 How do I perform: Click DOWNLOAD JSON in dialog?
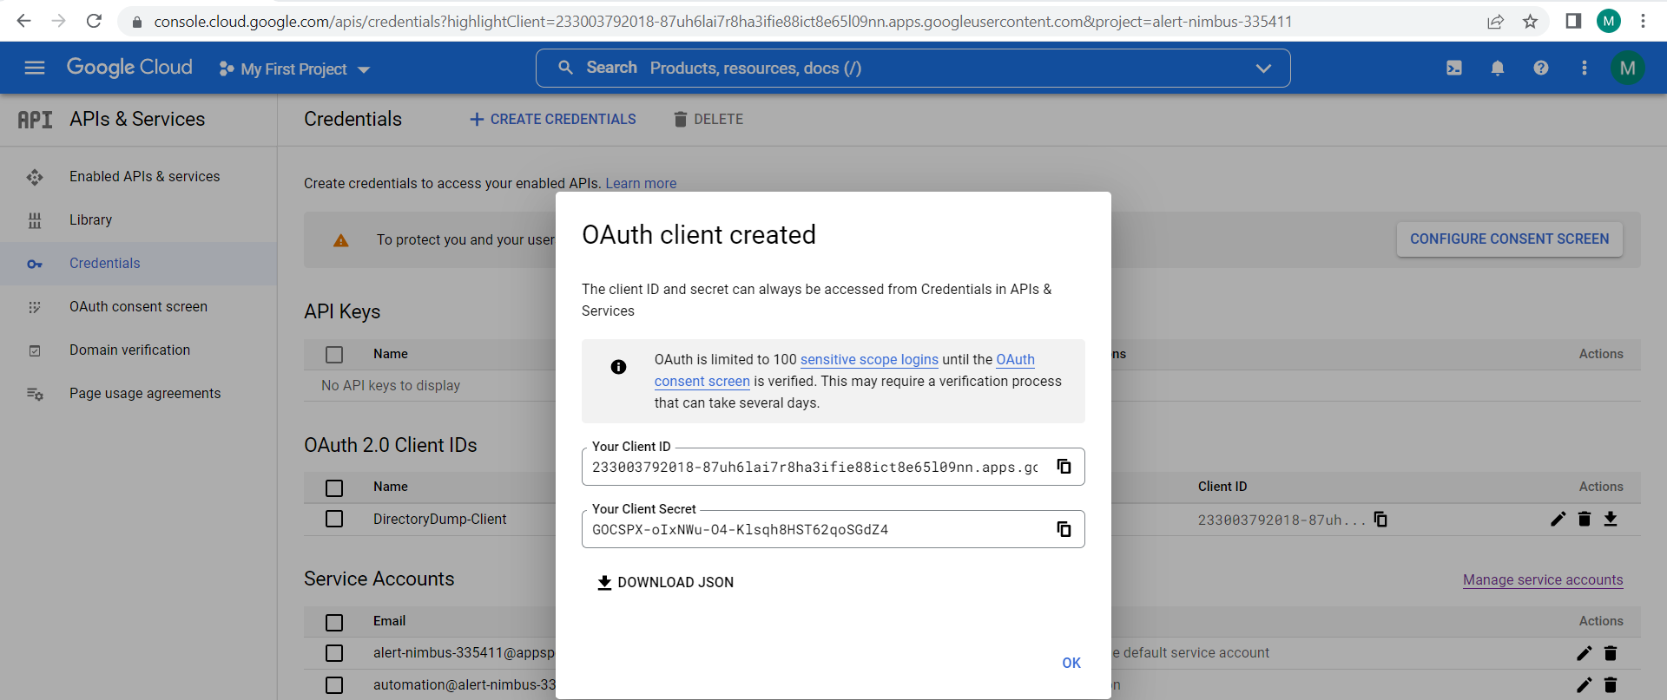(x=665, y=583)
